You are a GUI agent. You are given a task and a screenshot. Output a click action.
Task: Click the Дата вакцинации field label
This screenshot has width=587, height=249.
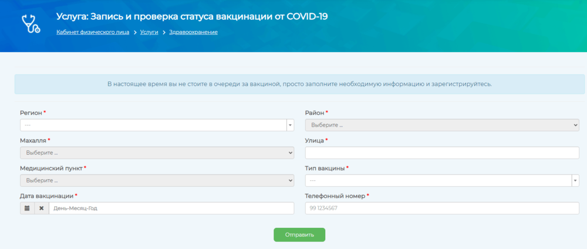(46, 196)
